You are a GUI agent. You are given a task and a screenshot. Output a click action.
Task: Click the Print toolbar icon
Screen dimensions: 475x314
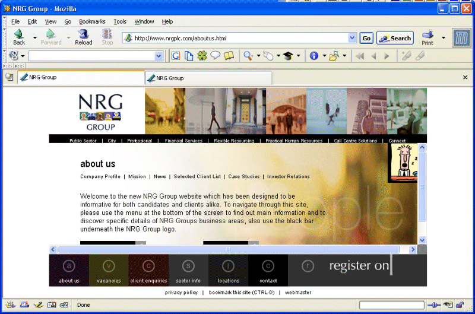(x=427, y=37)
